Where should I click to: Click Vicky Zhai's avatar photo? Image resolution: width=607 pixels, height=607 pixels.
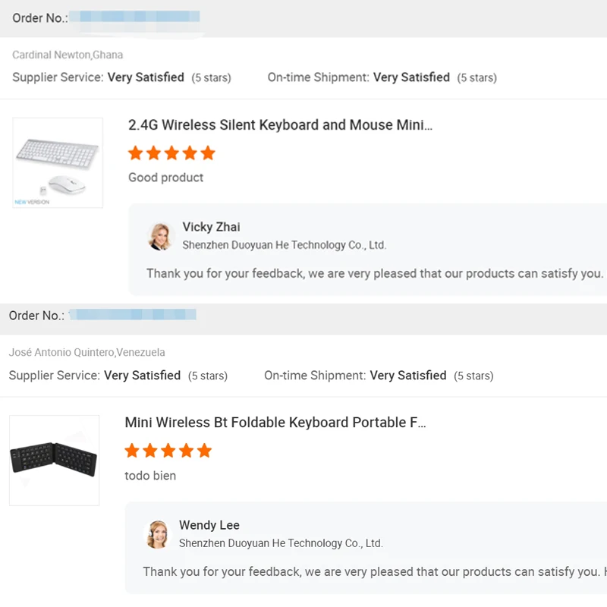[x=161, y=236]
